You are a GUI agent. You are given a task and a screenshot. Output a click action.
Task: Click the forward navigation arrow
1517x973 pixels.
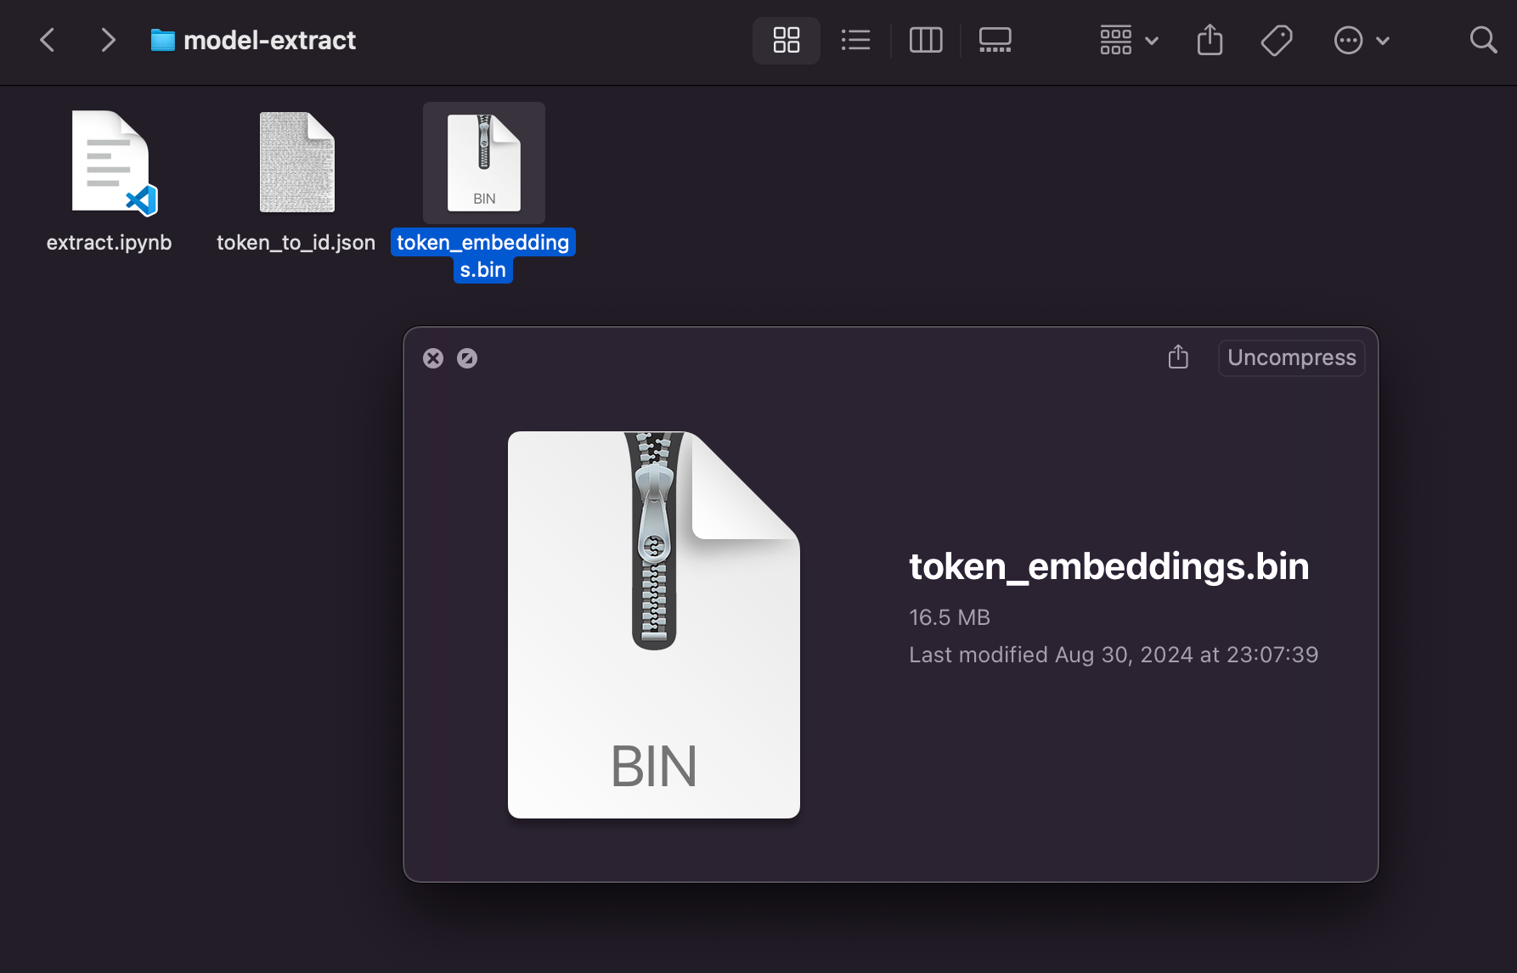pos(107,39)
